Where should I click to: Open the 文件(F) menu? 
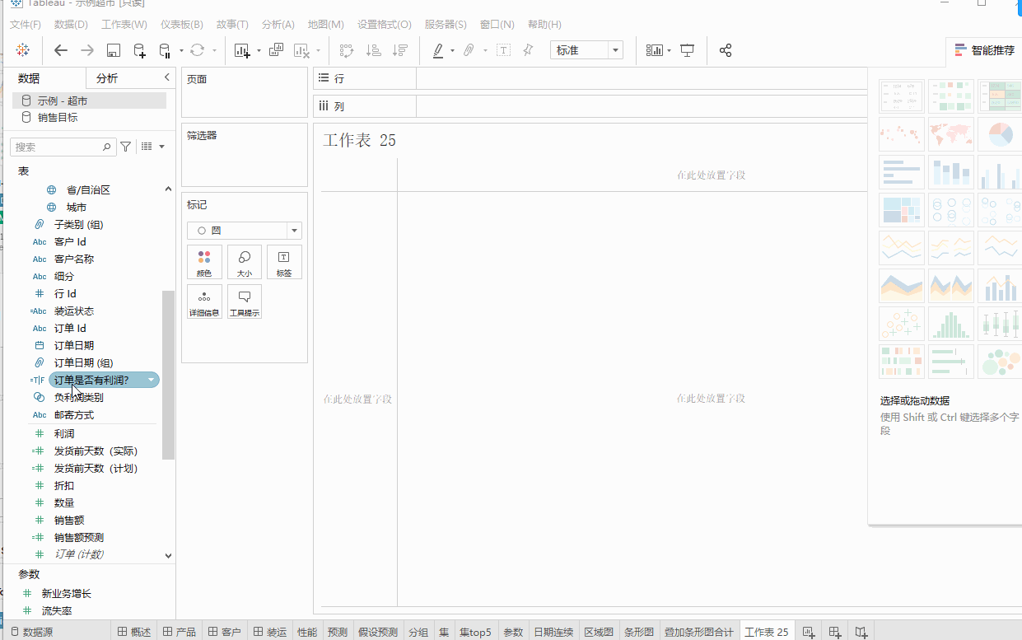click(26, 25)
